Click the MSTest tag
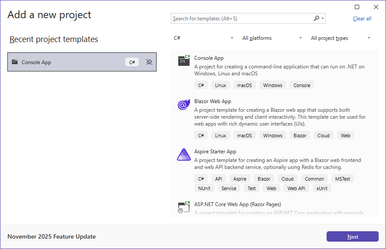This screenshot has width=386, height=249. (x=343, y=179)
